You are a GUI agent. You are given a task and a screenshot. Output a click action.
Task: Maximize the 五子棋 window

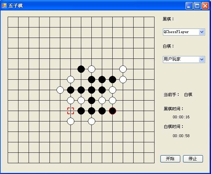coord(197,6)
